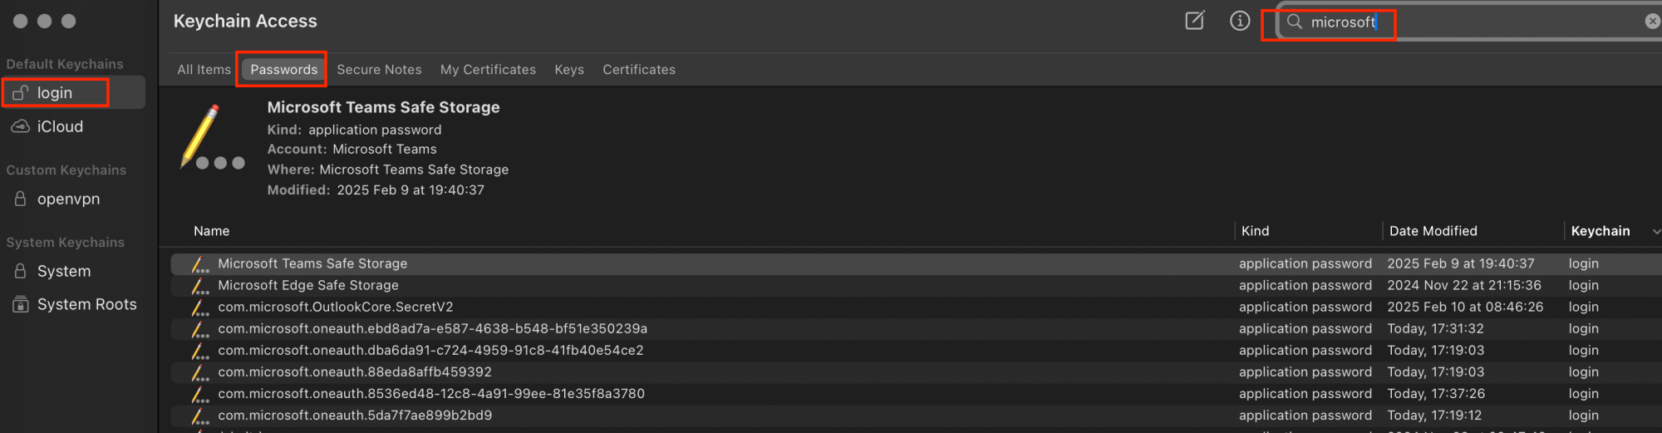Click the Keychain Access window title
This screenshot has width=1662, height=433.
point(245,21)
